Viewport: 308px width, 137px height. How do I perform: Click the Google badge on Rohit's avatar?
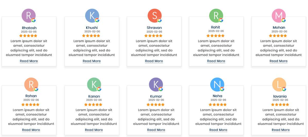(x=221, y=20)
